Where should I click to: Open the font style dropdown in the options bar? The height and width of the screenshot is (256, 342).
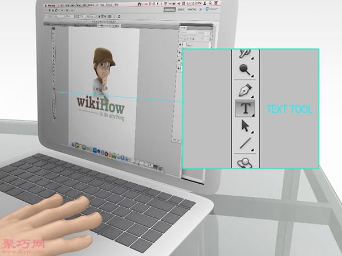point(70,16)
